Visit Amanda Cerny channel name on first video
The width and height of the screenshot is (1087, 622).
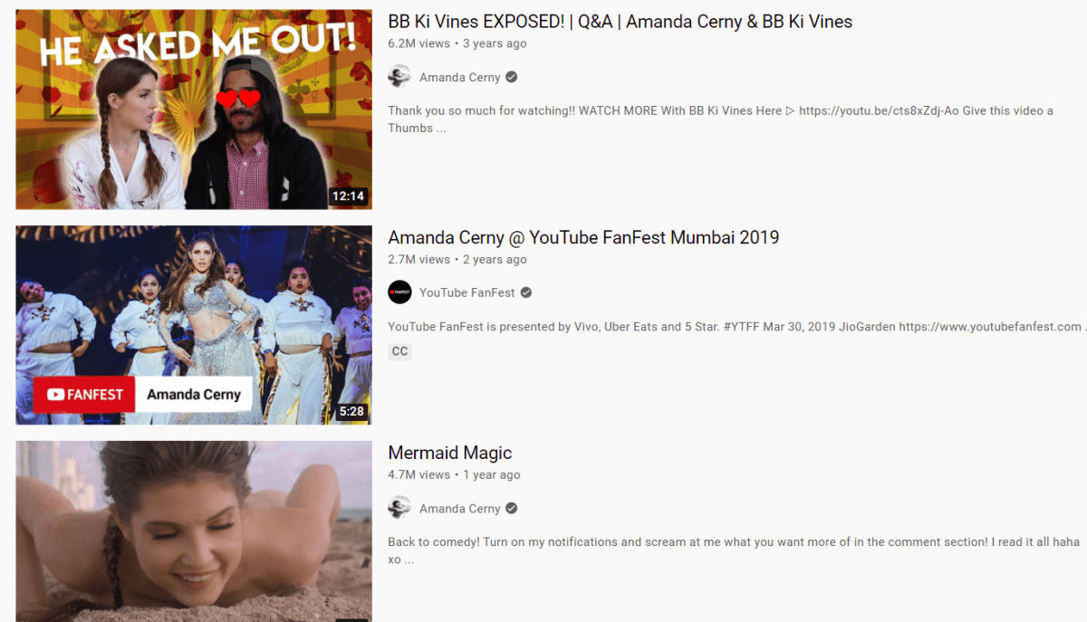(460, 78)
